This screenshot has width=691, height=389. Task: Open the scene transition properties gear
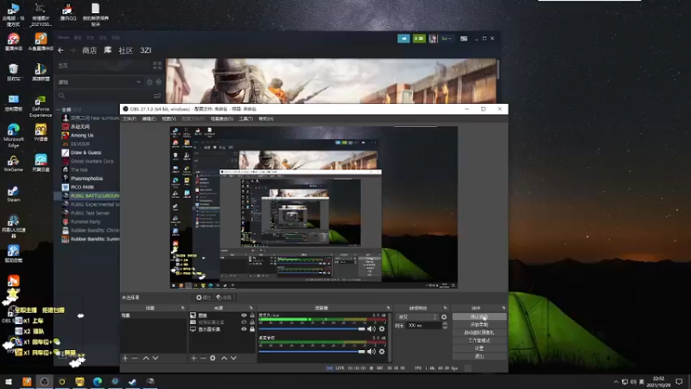[x=444, y=317]
